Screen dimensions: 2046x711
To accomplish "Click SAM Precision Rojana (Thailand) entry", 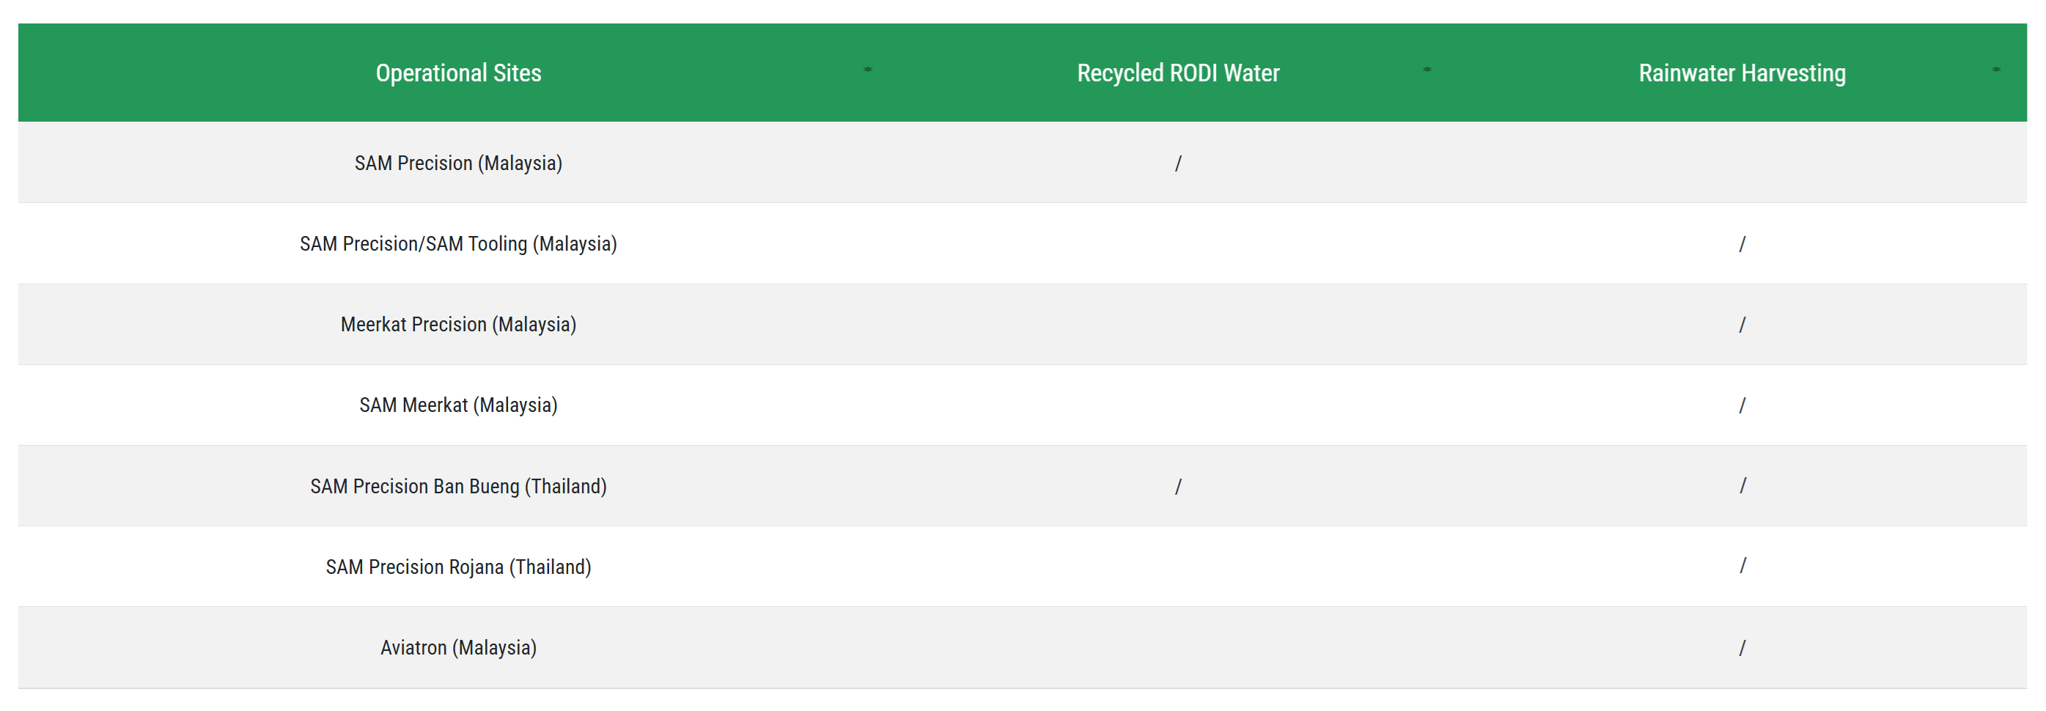I will click(458, 567).
